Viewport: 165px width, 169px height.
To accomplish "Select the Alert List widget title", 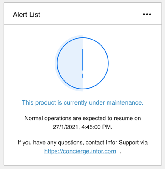I will coord(26,15).
